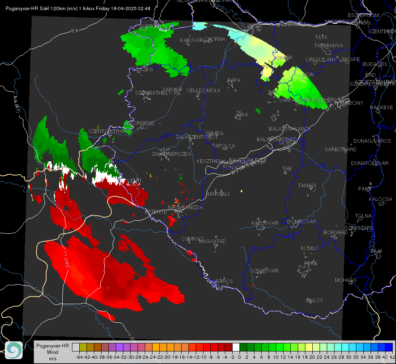Click the TAPOLCA city label

click(x=223, y=146)
